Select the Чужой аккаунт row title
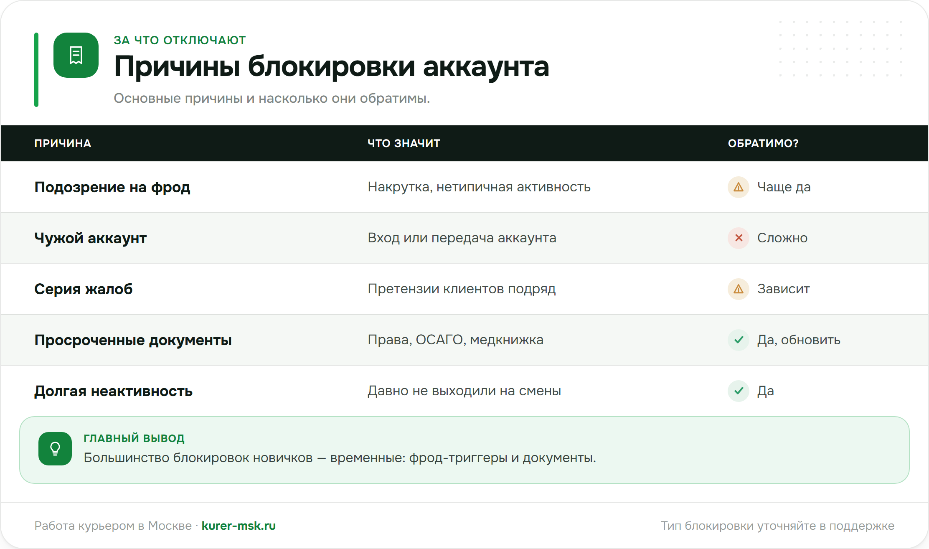929x549 pixels. tap(91, 238)
